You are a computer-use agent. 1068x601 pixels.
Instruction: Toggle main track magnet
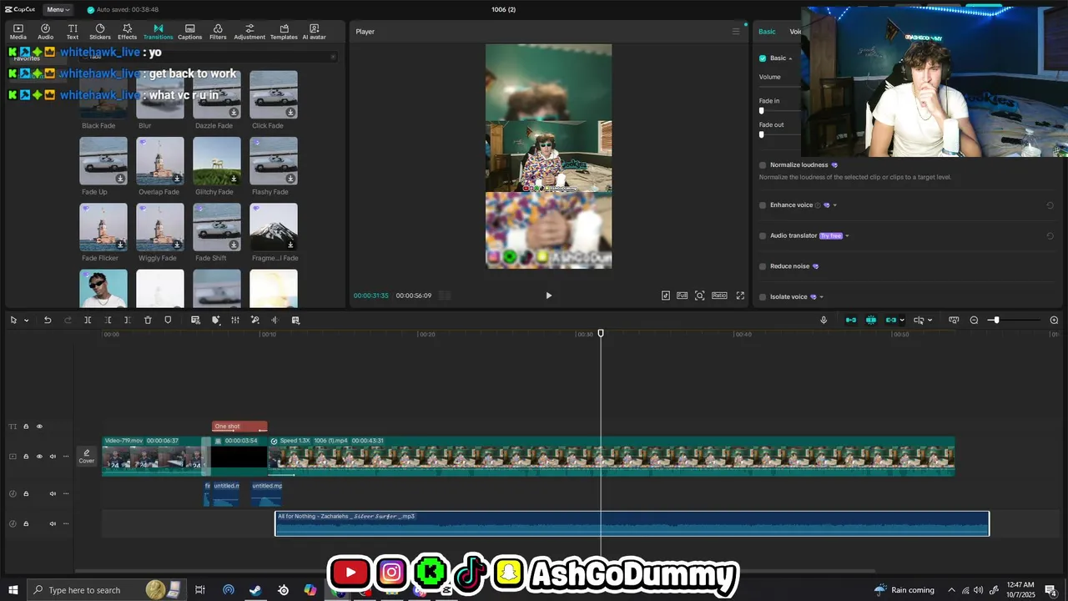pyautogui.click(x=851, y=321)
